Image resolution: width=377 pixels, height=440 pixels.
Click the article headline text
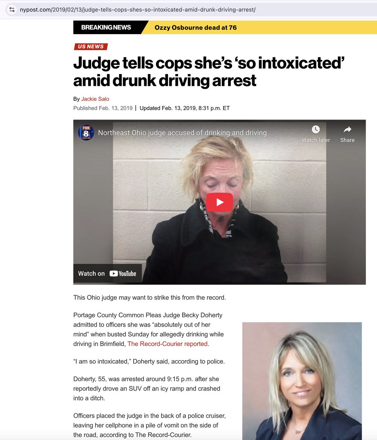[x=209, y=72]
